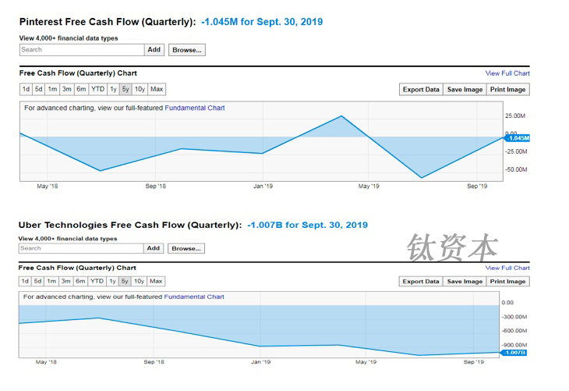Switch Pinterest chart to YTD range
The height and width of the screenshot is (391, 569).
coord(97,89)
